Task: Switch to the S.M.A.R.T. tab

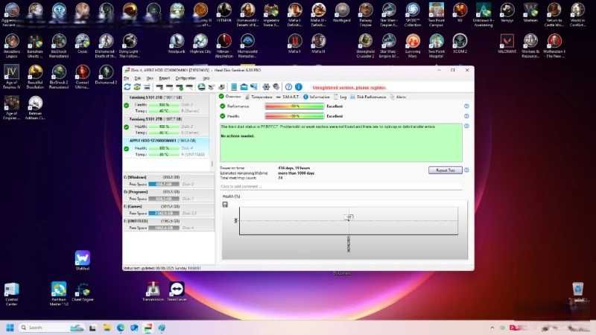Action: [x=288, y=97]
